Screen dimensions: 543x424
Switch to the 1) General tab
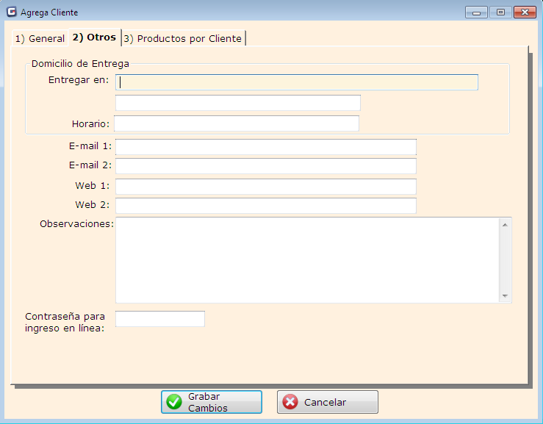[40, 38]
